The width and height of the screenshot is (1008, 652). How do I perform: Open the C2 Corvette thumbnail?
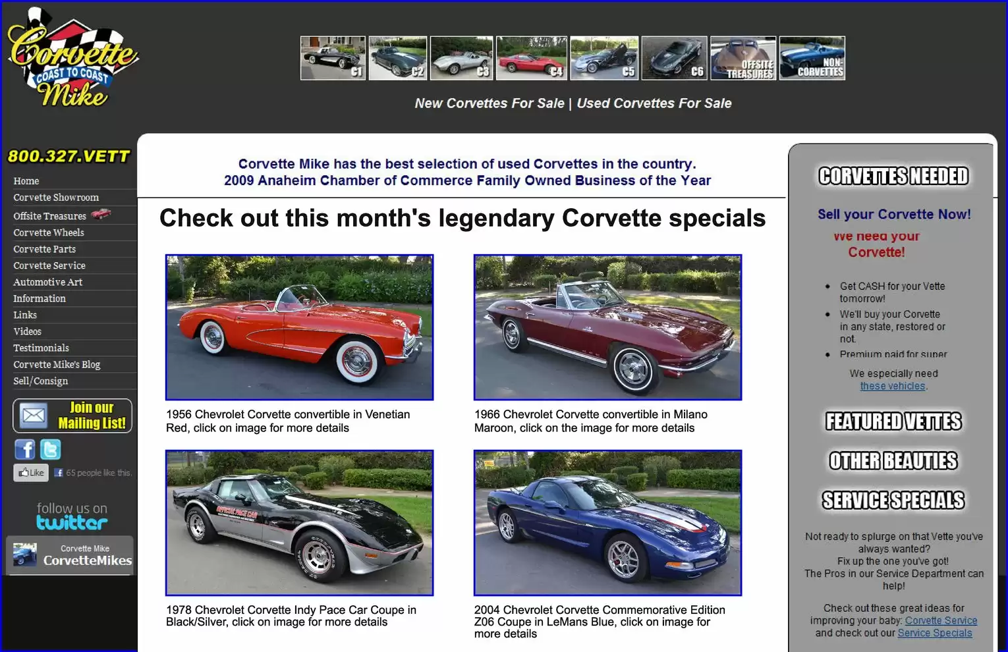pyautogui.click(x=398, y=58)
